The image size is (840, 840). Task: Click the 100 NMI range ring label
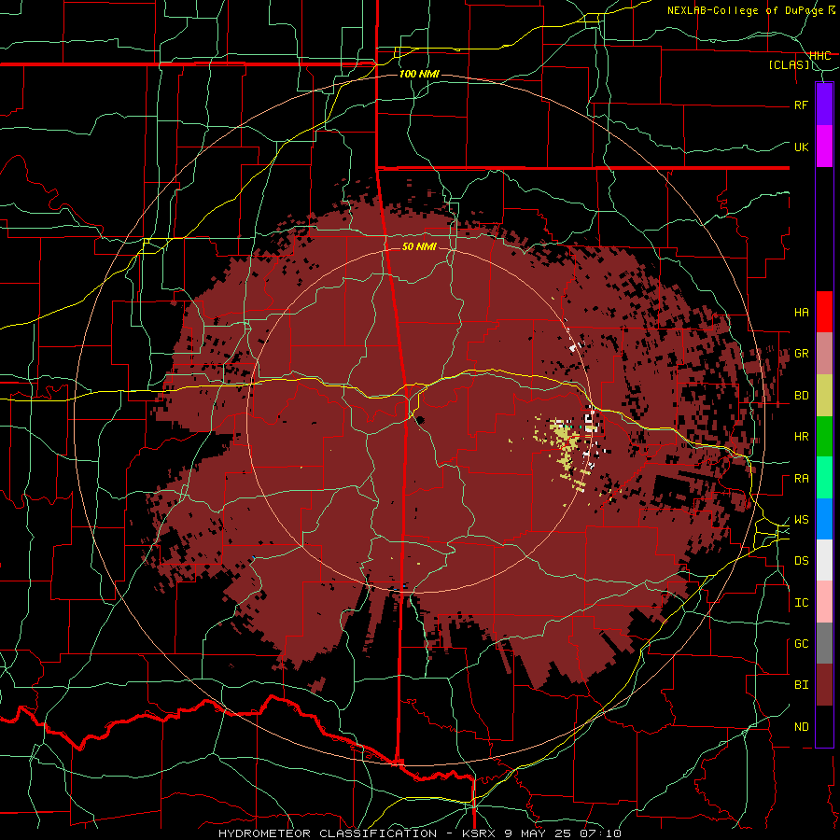(419, 74)
